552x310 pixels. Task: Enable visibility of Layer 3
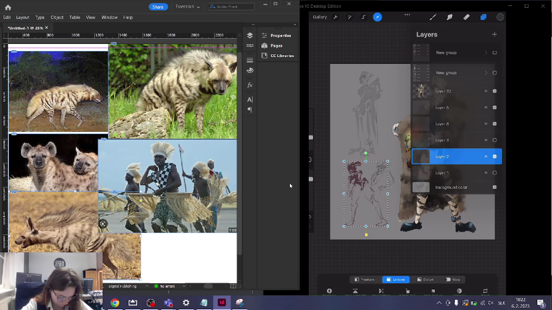(494, 140)
